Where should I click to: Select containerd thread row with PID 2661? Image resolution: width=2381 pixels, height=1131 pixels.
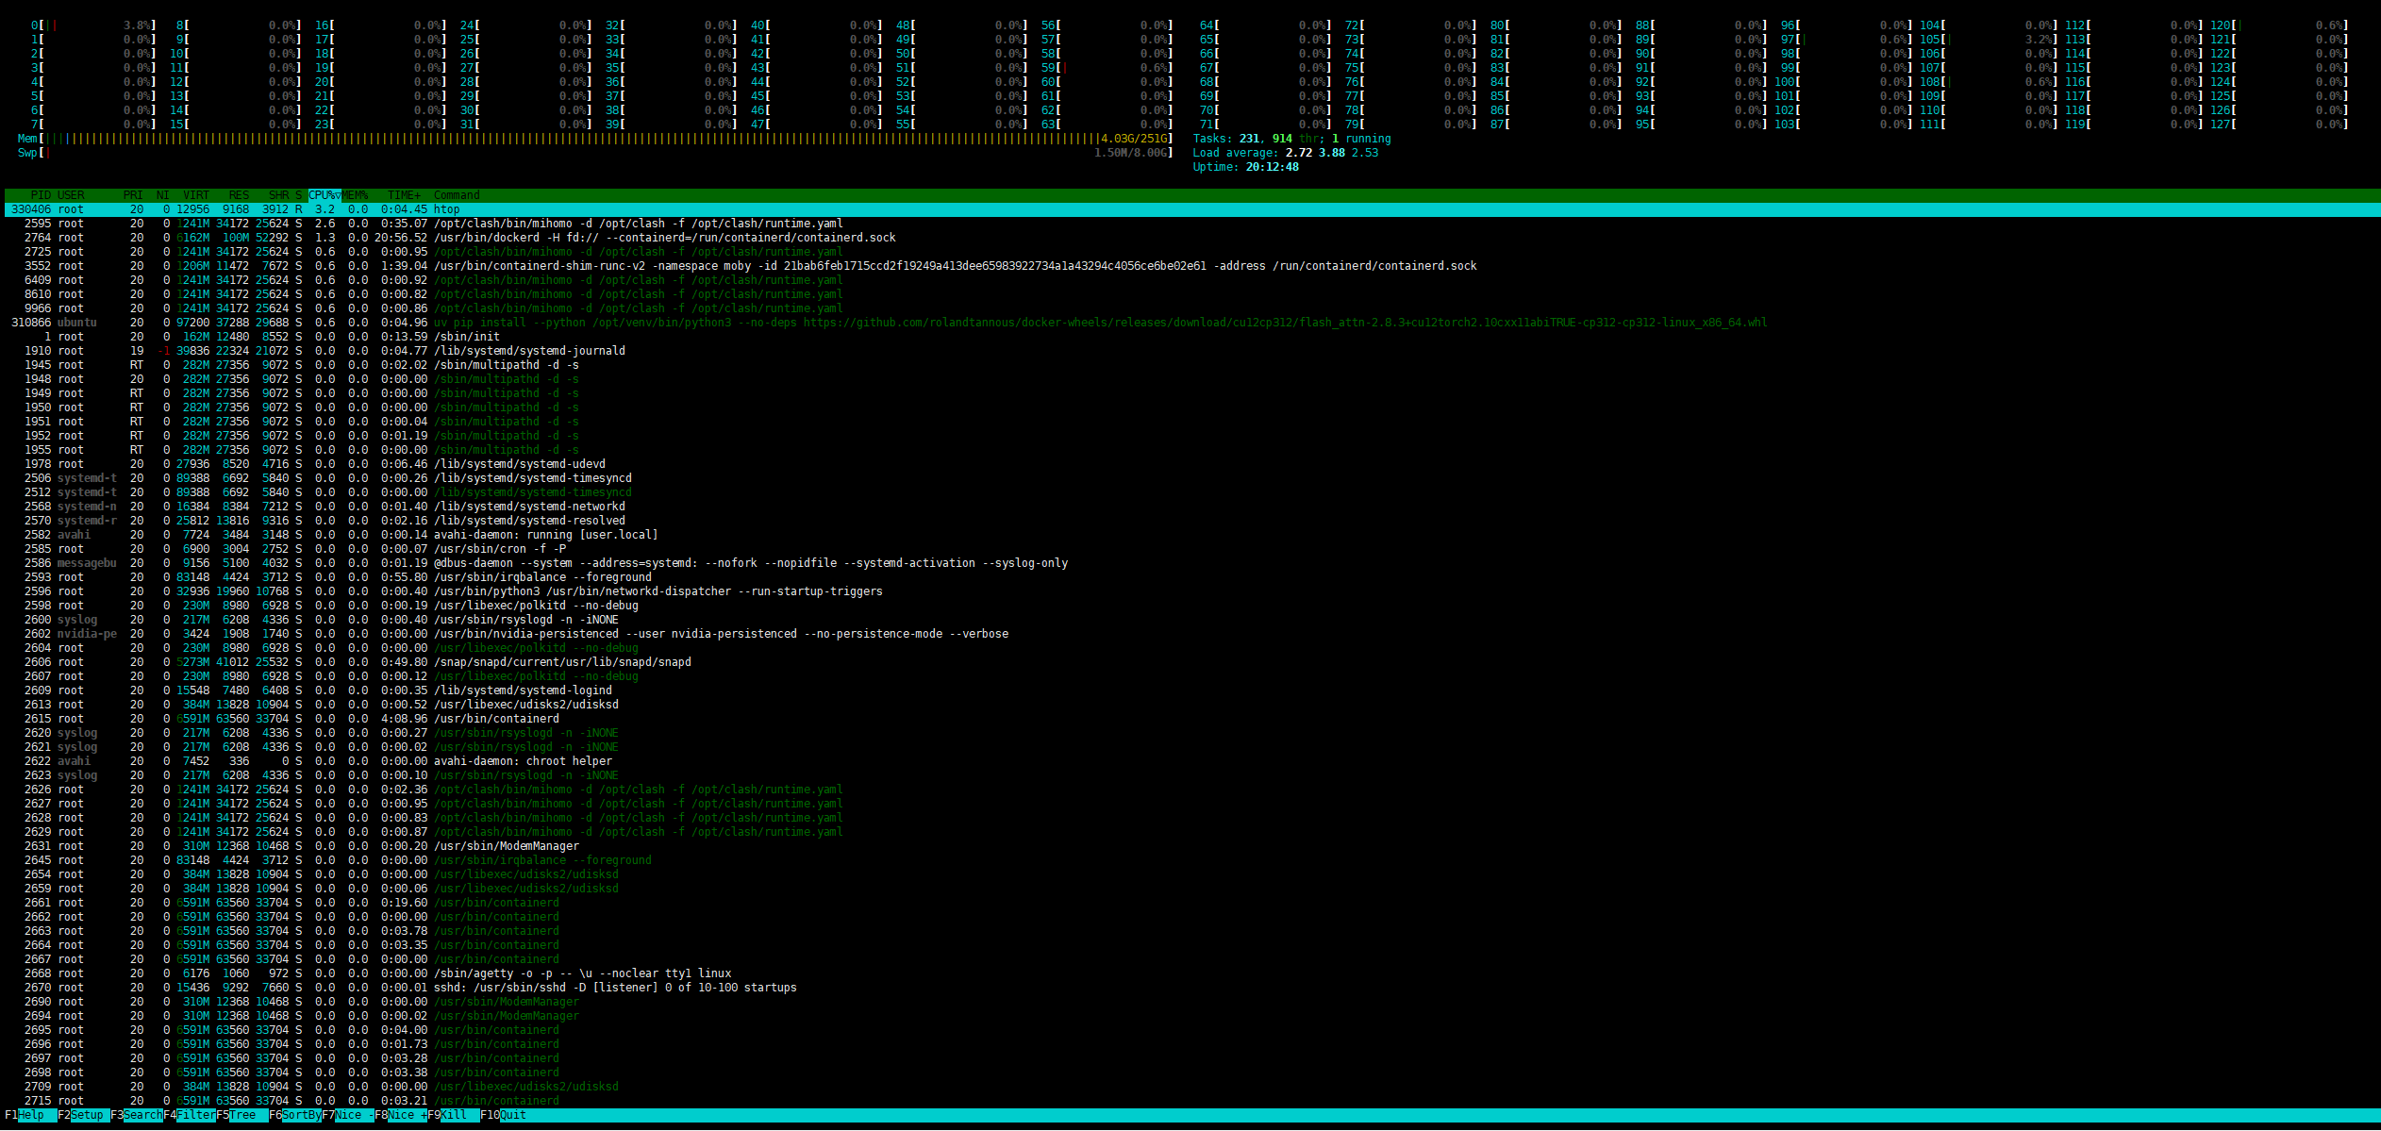click(x=1190, y=903)
